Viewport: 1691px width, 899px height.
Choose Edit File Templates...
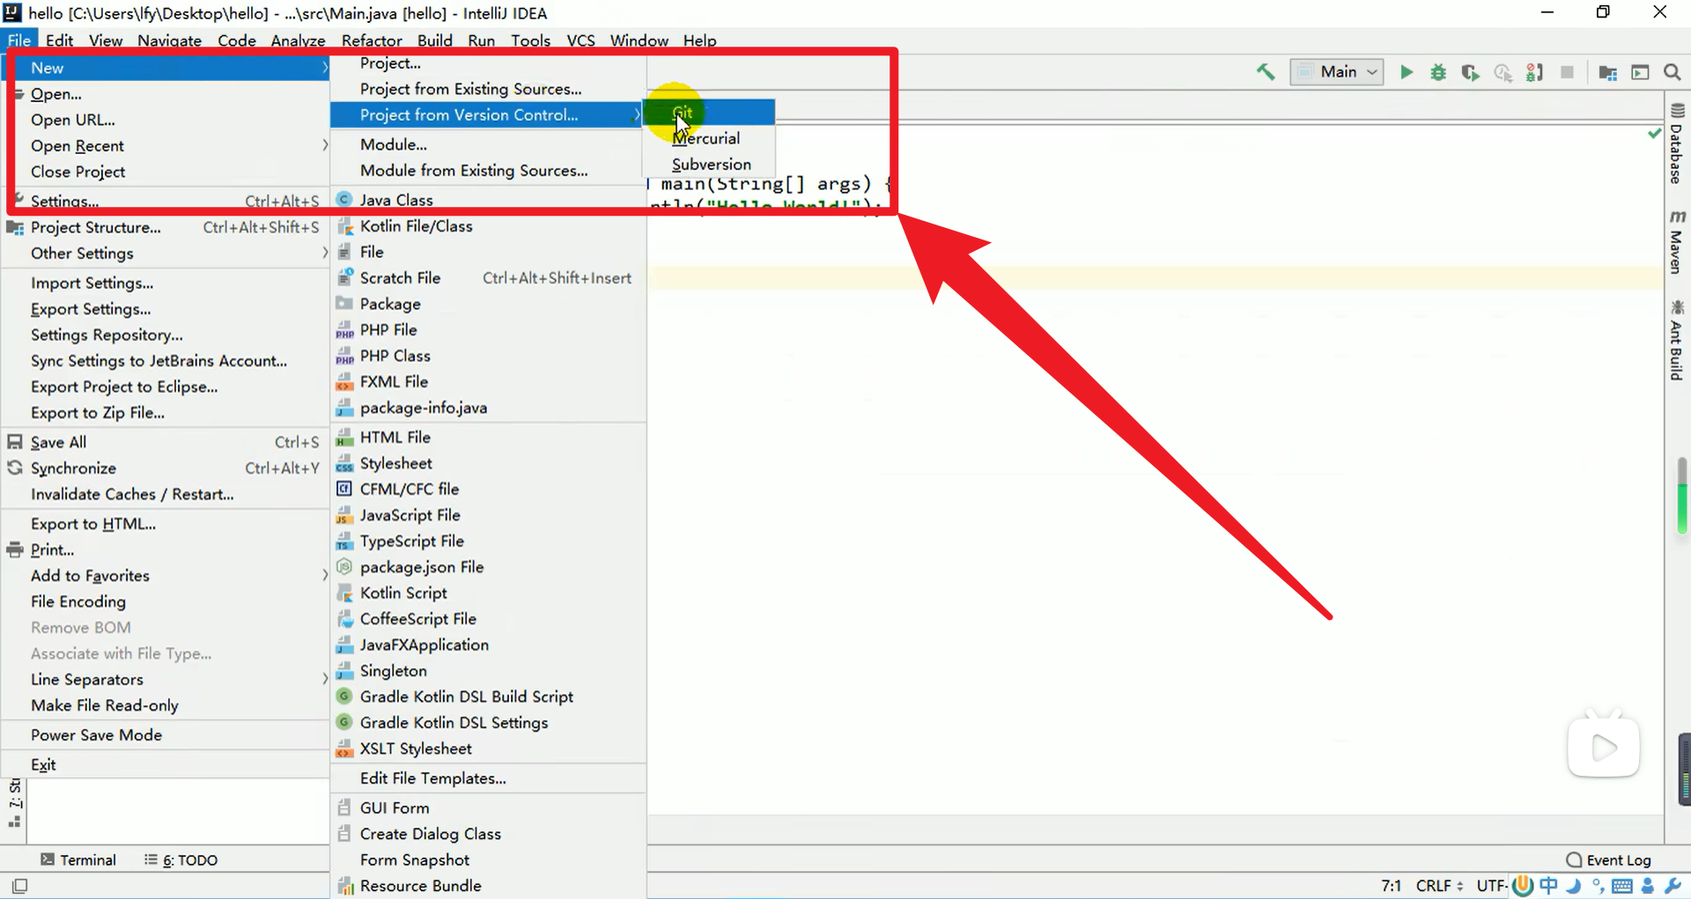pyautogui.click(x=488, y=778)
